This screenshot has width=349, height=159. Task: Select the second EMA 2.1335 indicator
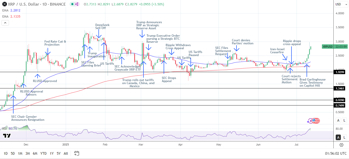pyautogui.click(x=11, y=17)
